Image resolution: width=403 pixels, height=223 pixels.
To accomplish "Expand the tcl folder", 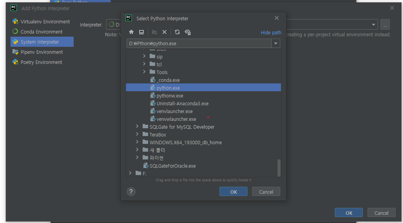I will click(144, 64).
